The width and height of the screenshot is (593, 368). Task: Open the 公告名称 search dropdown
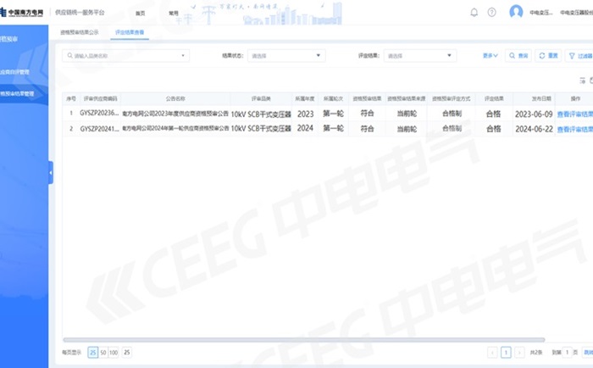pyautogui.click(x=126, y=55)
